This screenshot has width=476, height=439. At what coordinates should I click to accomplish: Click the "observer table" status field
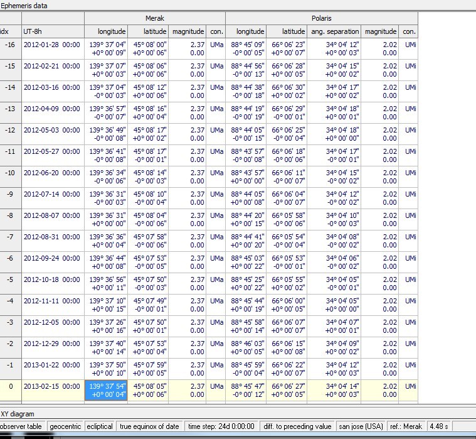21,426
